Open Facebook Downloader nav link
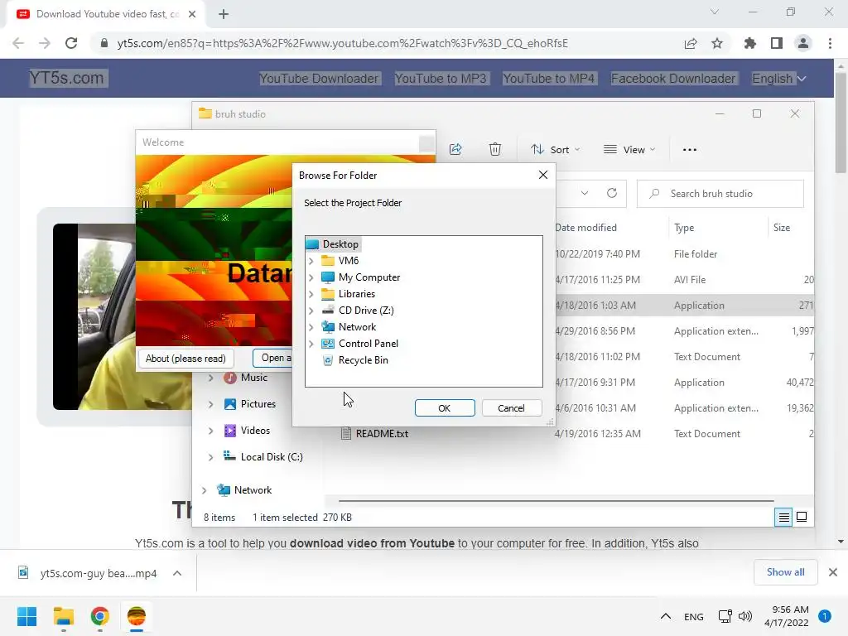Screen dimensions: 848x636 [x=673, y=79]
